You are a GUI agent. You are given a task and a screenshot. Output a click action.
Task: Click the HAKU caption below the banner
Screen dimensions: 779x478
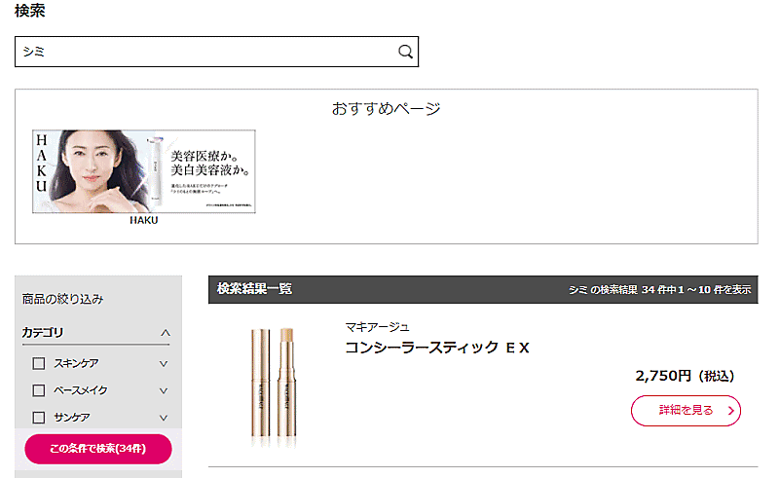144,221
